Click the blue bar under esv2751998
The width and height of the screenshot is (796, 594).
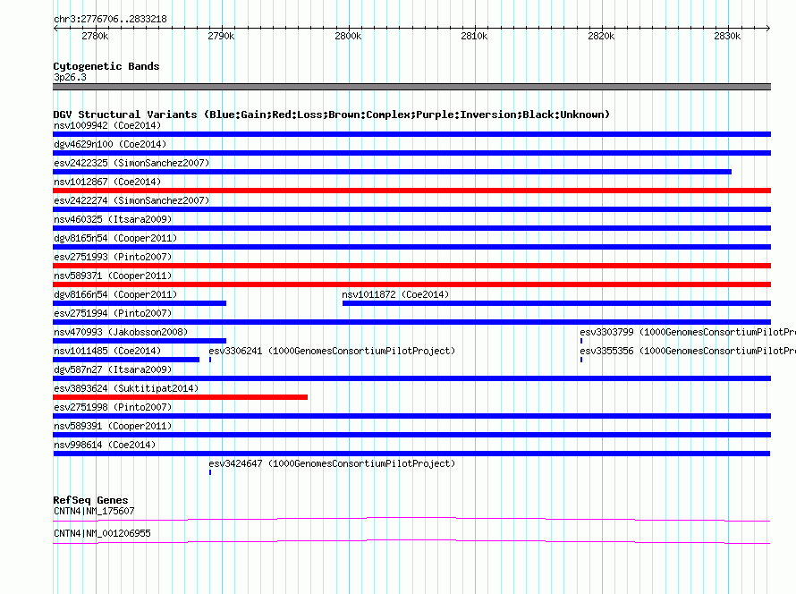pos(411,416)
